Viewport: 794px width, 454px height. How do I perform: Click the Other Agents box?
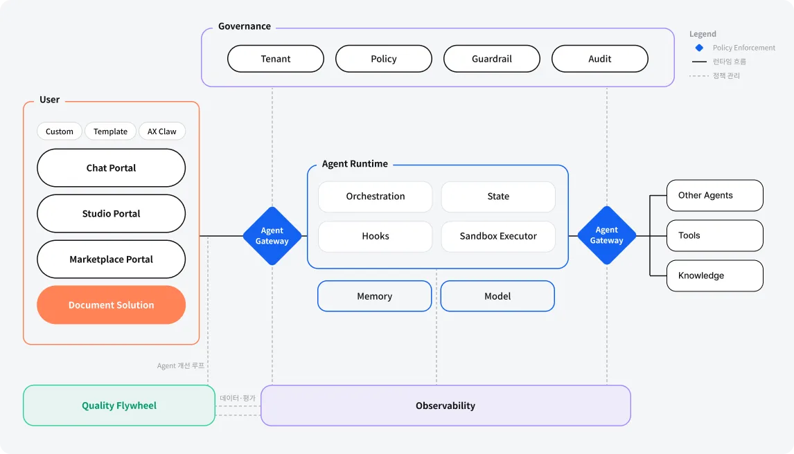pos(715,195)
